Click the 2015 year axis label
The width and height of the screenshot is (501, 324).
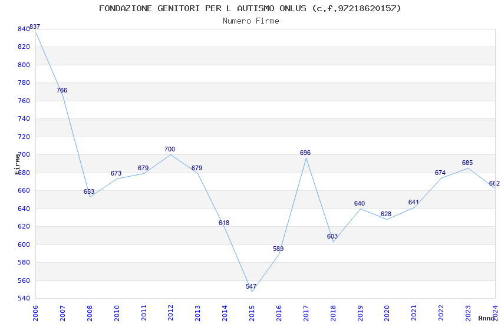coord(252,313)
